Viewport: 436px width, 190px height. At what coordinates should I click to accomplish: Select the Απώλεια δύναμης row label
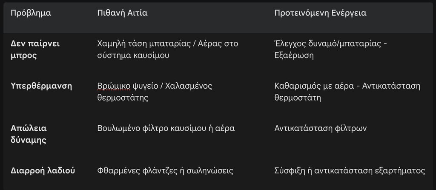pos(29,134)
